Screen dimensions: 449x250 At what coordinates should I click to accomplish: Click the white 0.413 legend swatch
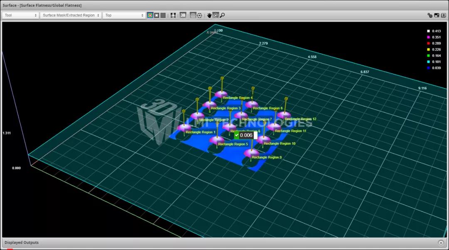click(x=428, y=31)
